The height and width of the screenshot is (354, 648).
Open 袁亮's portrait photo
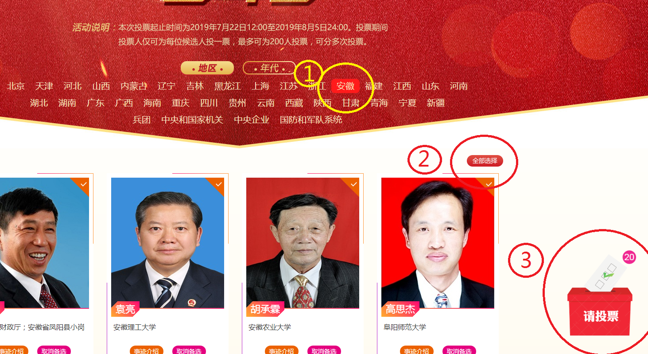coord(167,243)
